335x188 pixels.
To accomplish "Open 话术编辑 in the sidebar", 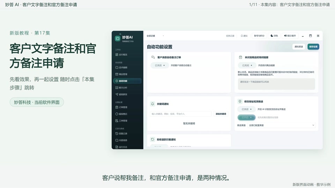I will tap(121, 67).
